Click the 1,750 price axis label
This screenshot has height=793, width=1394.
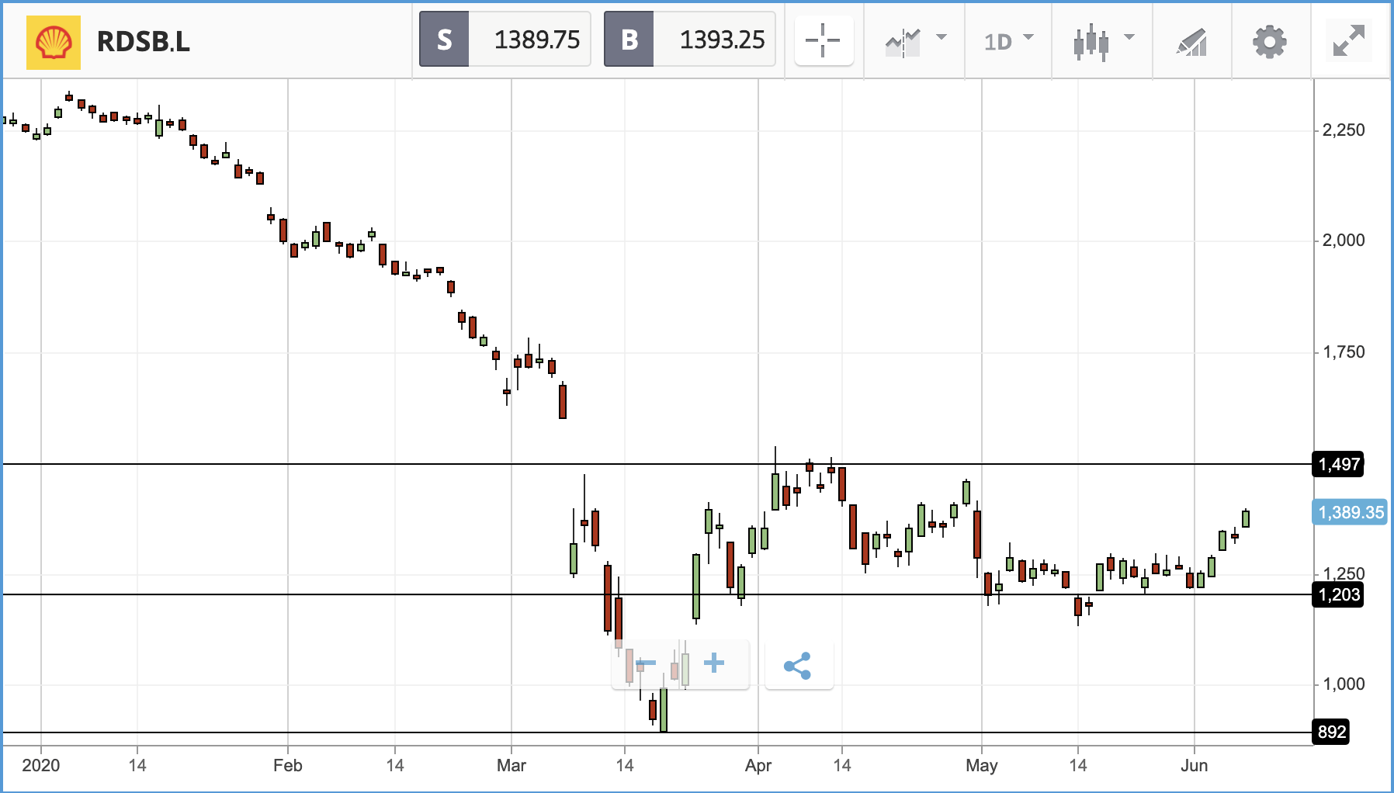coord(1343,352)
